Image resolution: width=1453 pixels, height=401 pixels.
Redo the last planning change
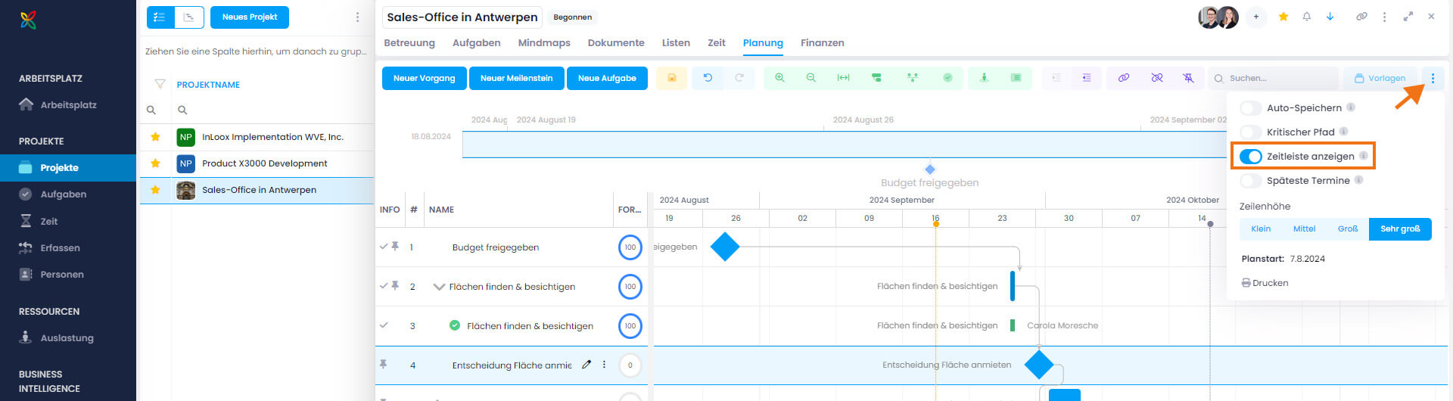click(x=739, y=78)
